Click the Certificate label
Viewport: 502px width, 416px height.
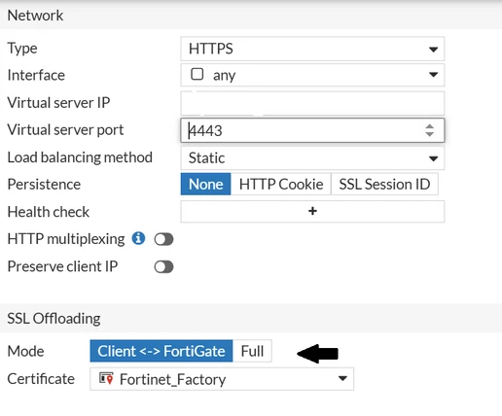41,379
